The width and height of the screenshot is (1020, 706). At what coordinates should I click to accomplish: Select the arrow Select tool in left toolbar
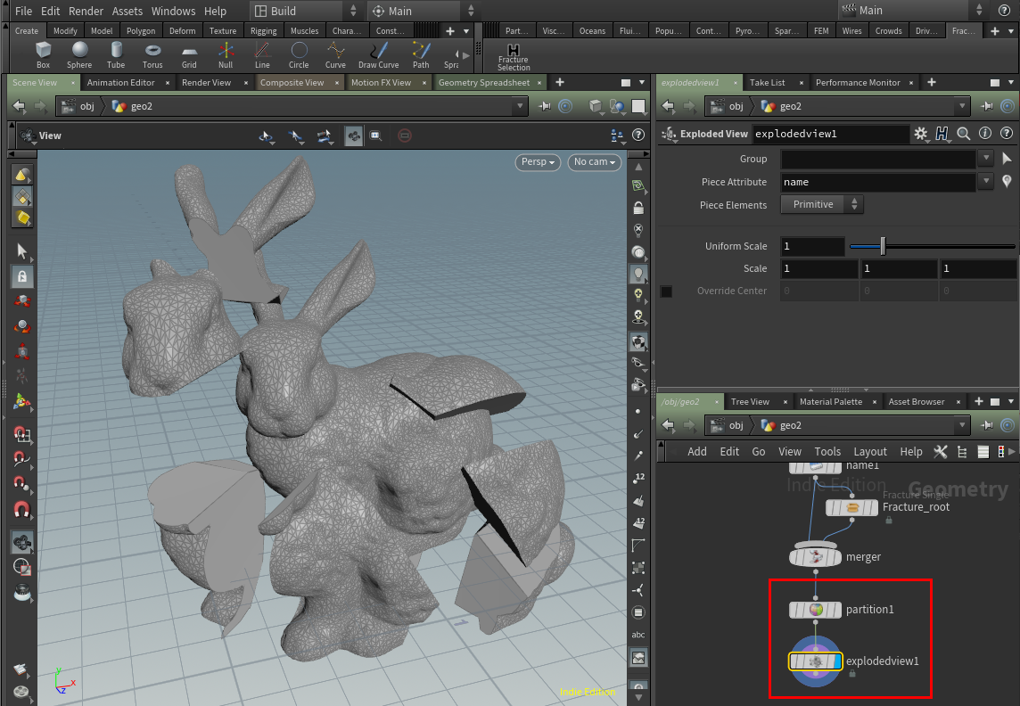pyautogui.click(x=21, y=250)
